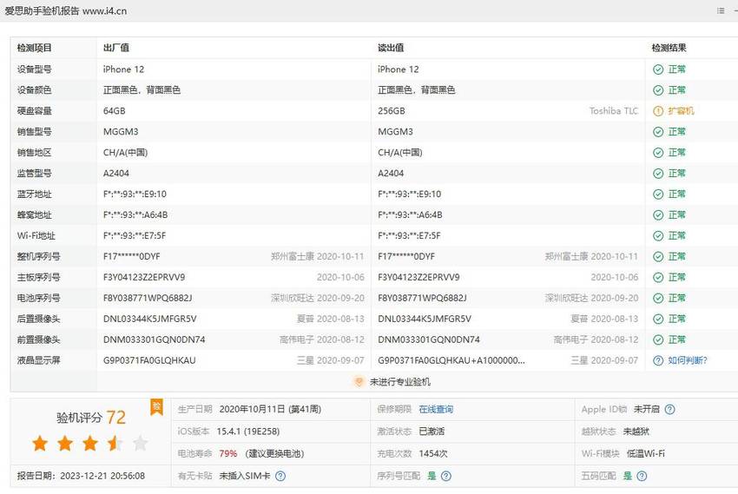Click the list view icon at top right
This screenshot has height=494, width=738.
[721, 10]
